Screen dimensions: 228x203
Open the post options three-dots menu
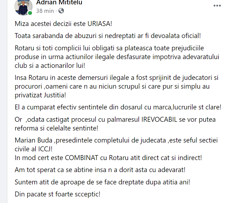coord(217,6)
